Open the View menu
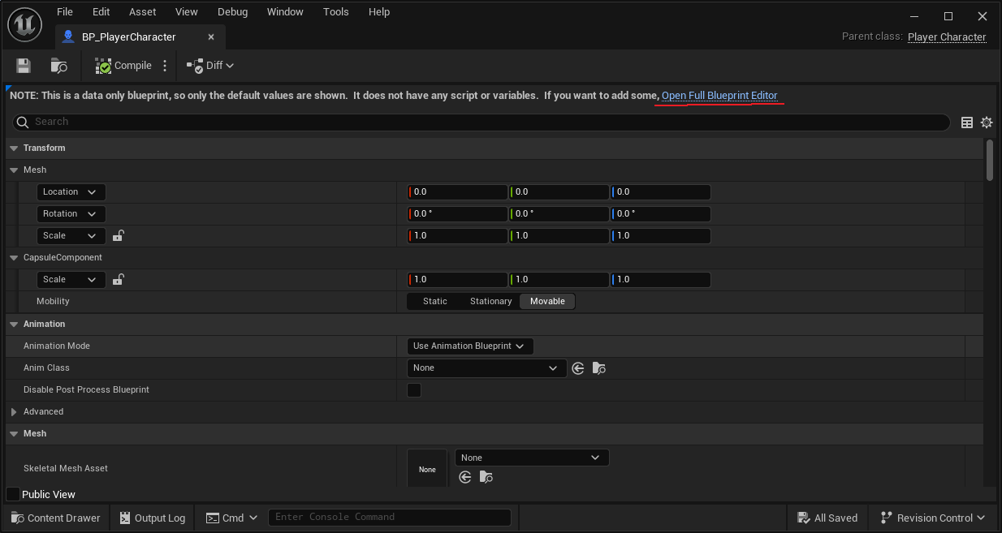Image resolution: width=1002 pixels, height=533 pixels. pos(187,11)
